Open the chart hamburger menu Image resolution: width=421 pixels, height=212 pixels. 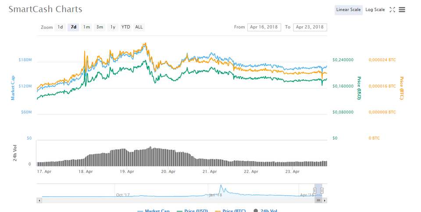pyautogui.click(x=402, y=10)
